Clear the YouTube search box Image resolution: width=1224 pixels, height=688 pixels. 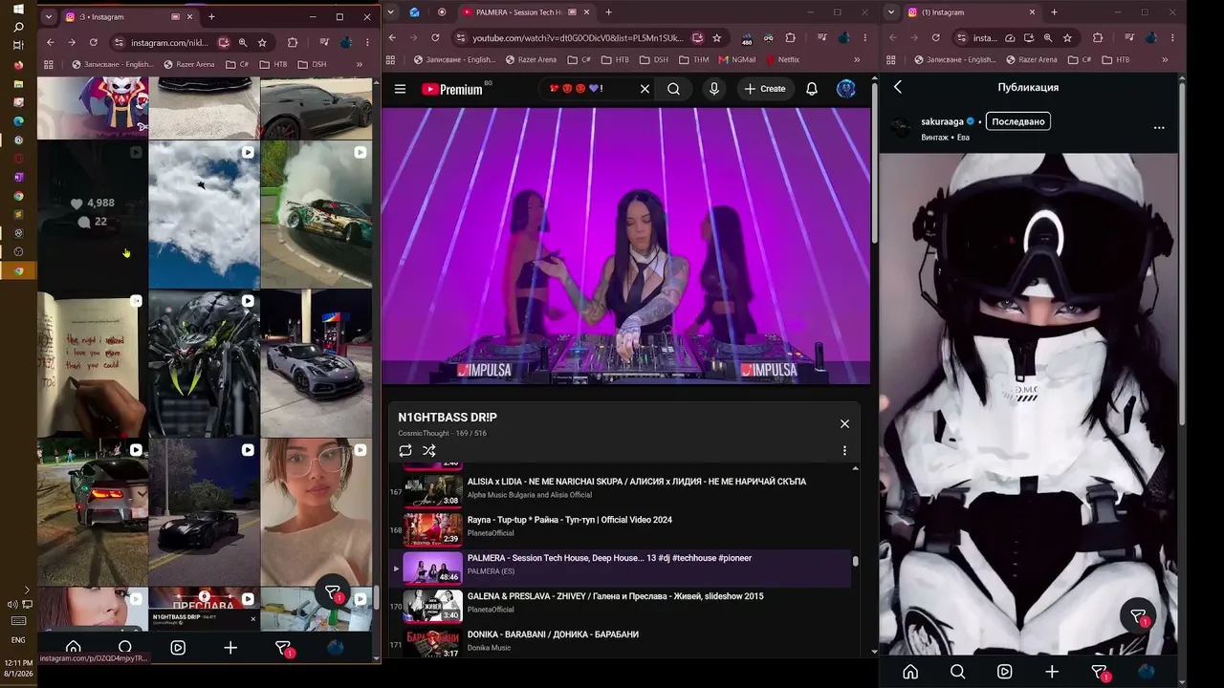645,89
